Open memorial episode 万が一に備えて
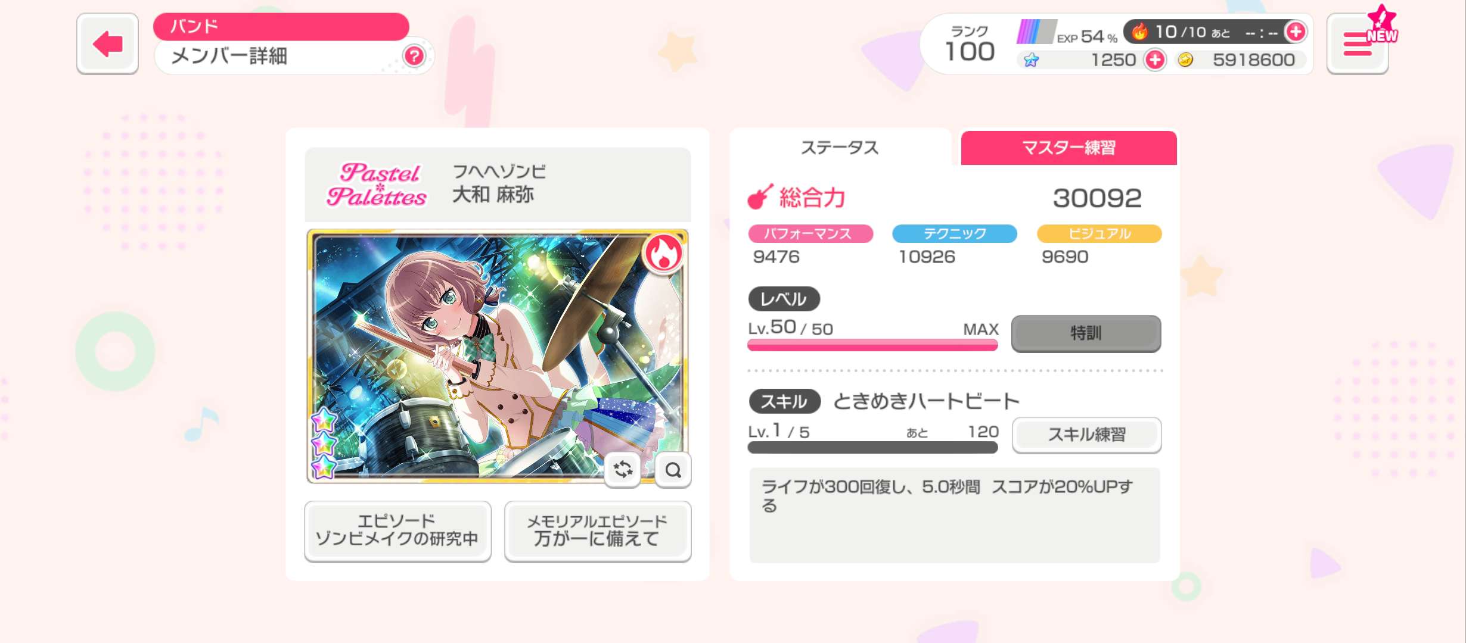The image size is (1466, 643). 598,530
